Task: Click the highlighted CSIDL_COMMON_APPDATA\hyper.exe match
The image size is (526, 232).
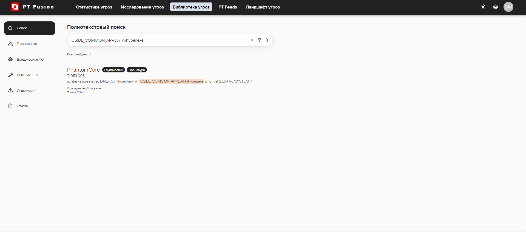Action: pos(172,81)
